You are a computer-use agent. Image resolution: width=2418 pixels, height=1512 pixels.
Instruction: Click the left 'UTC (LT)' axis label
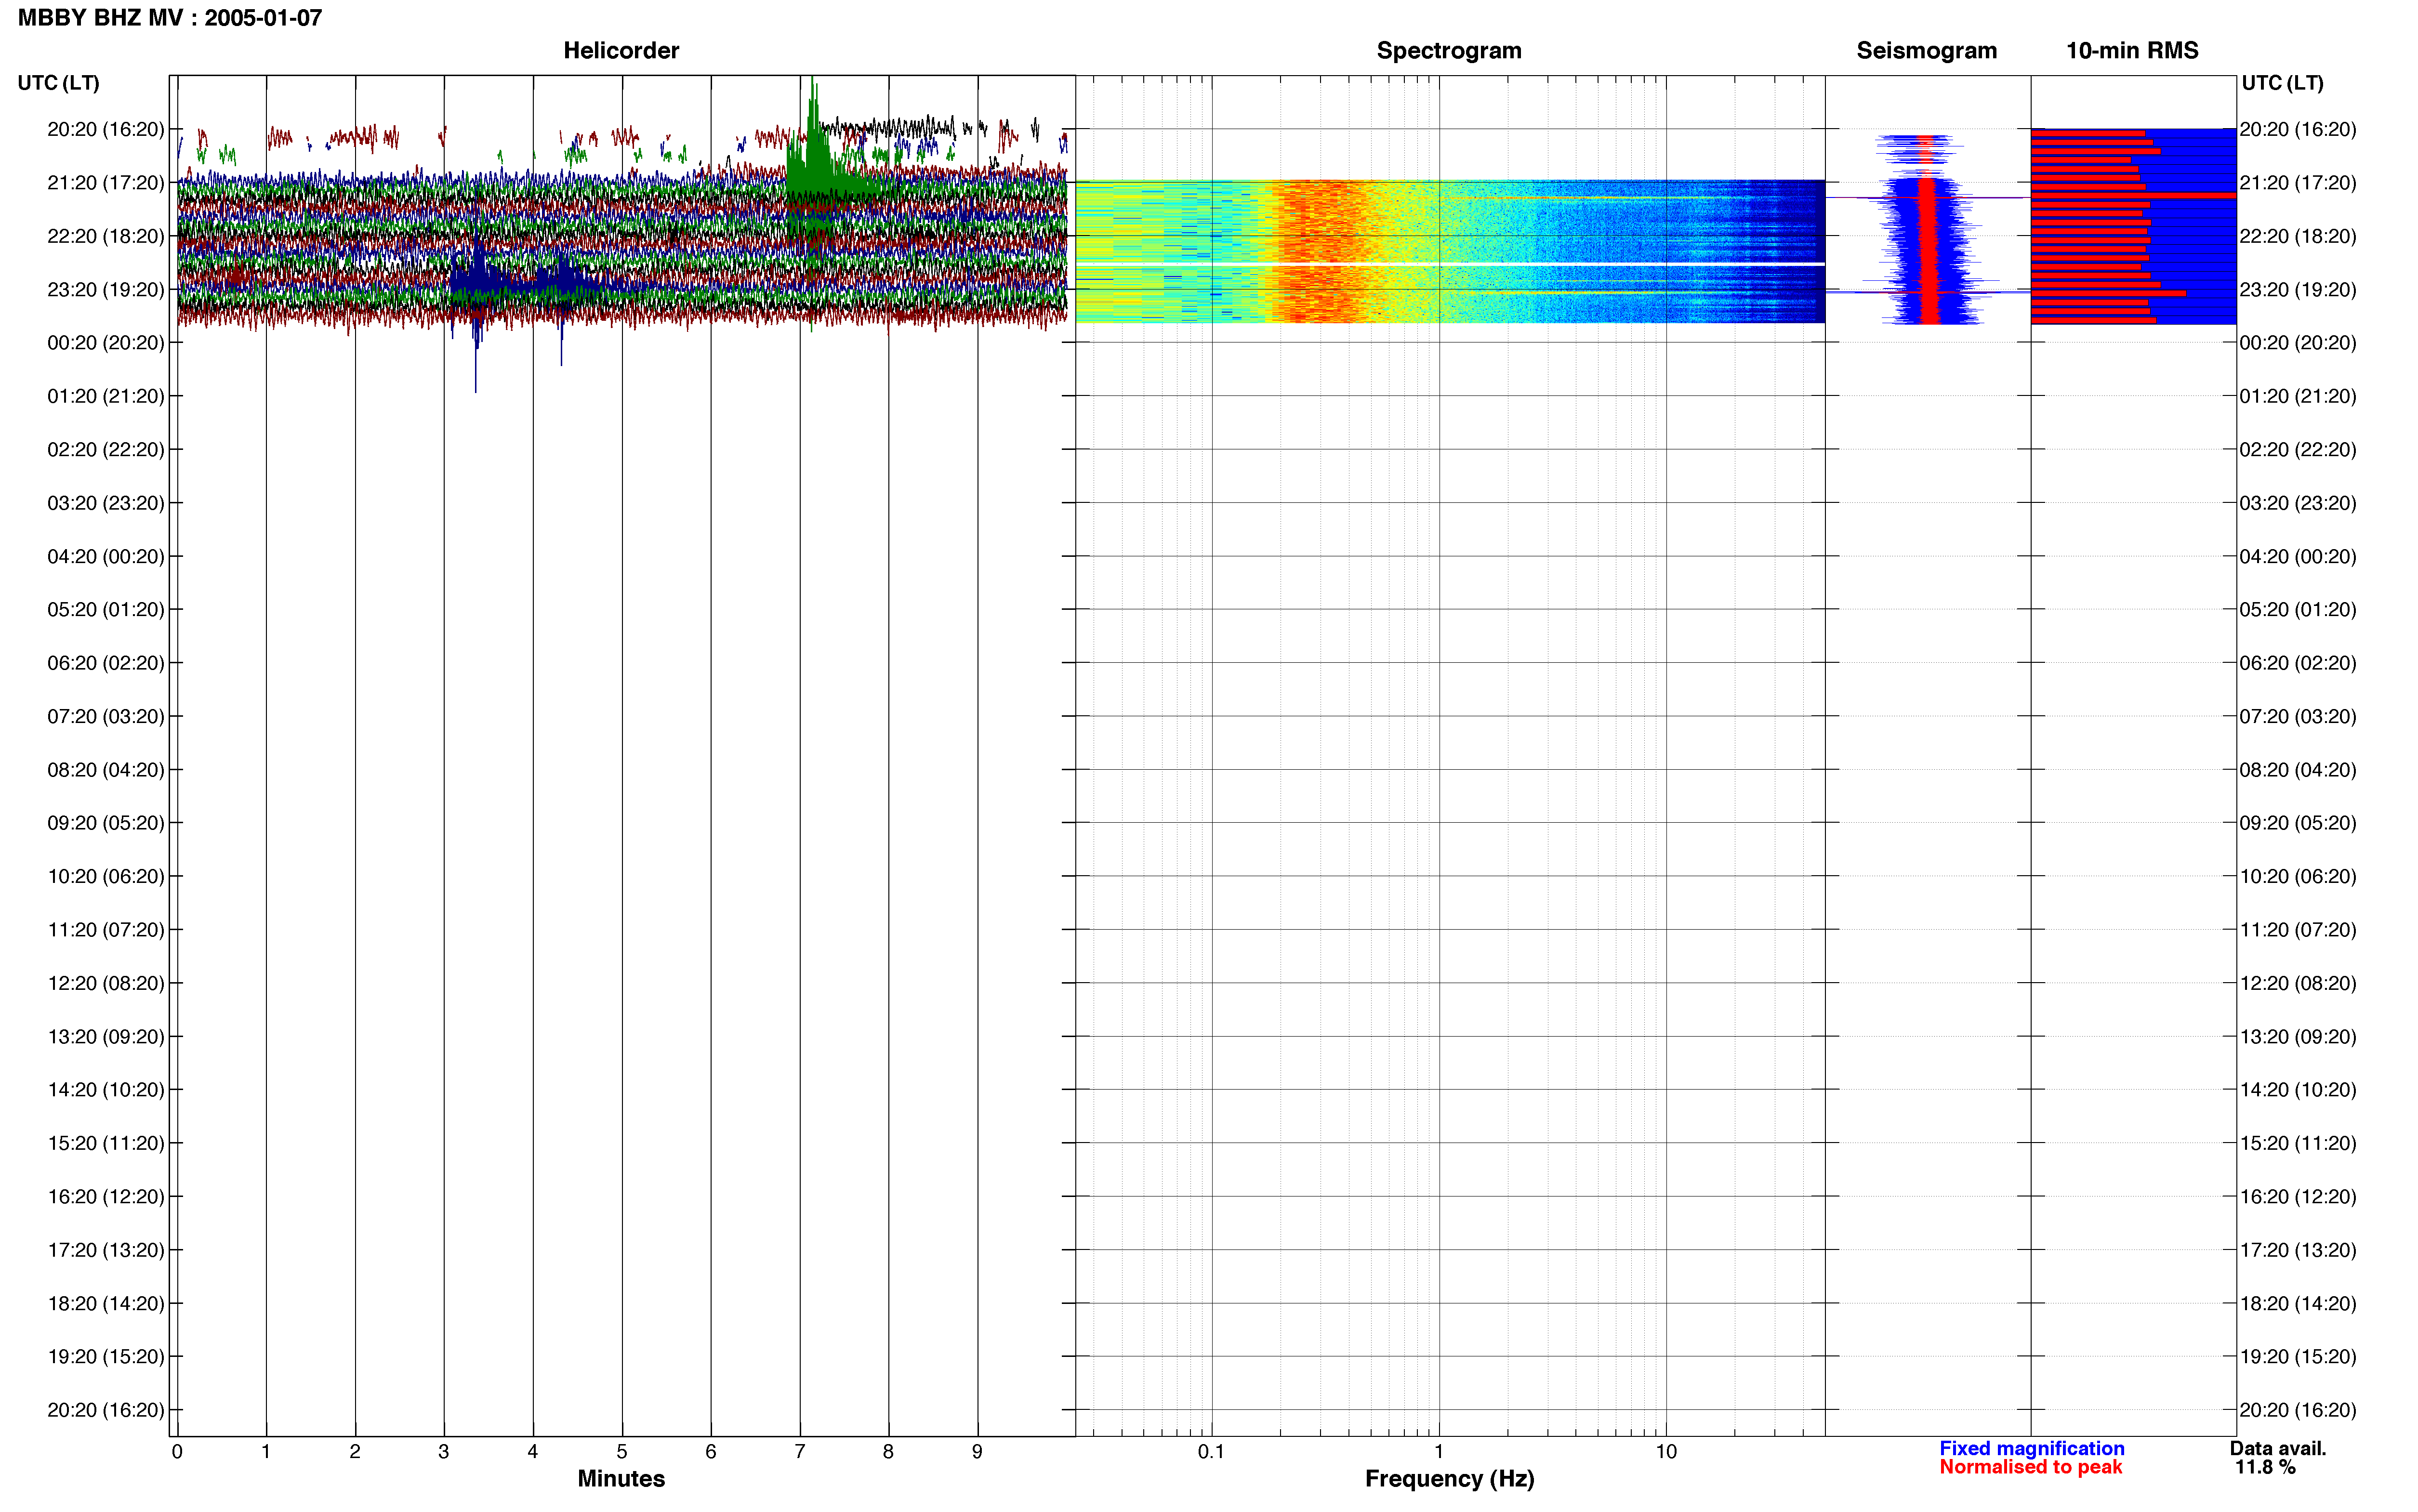[x=58, y=83]
